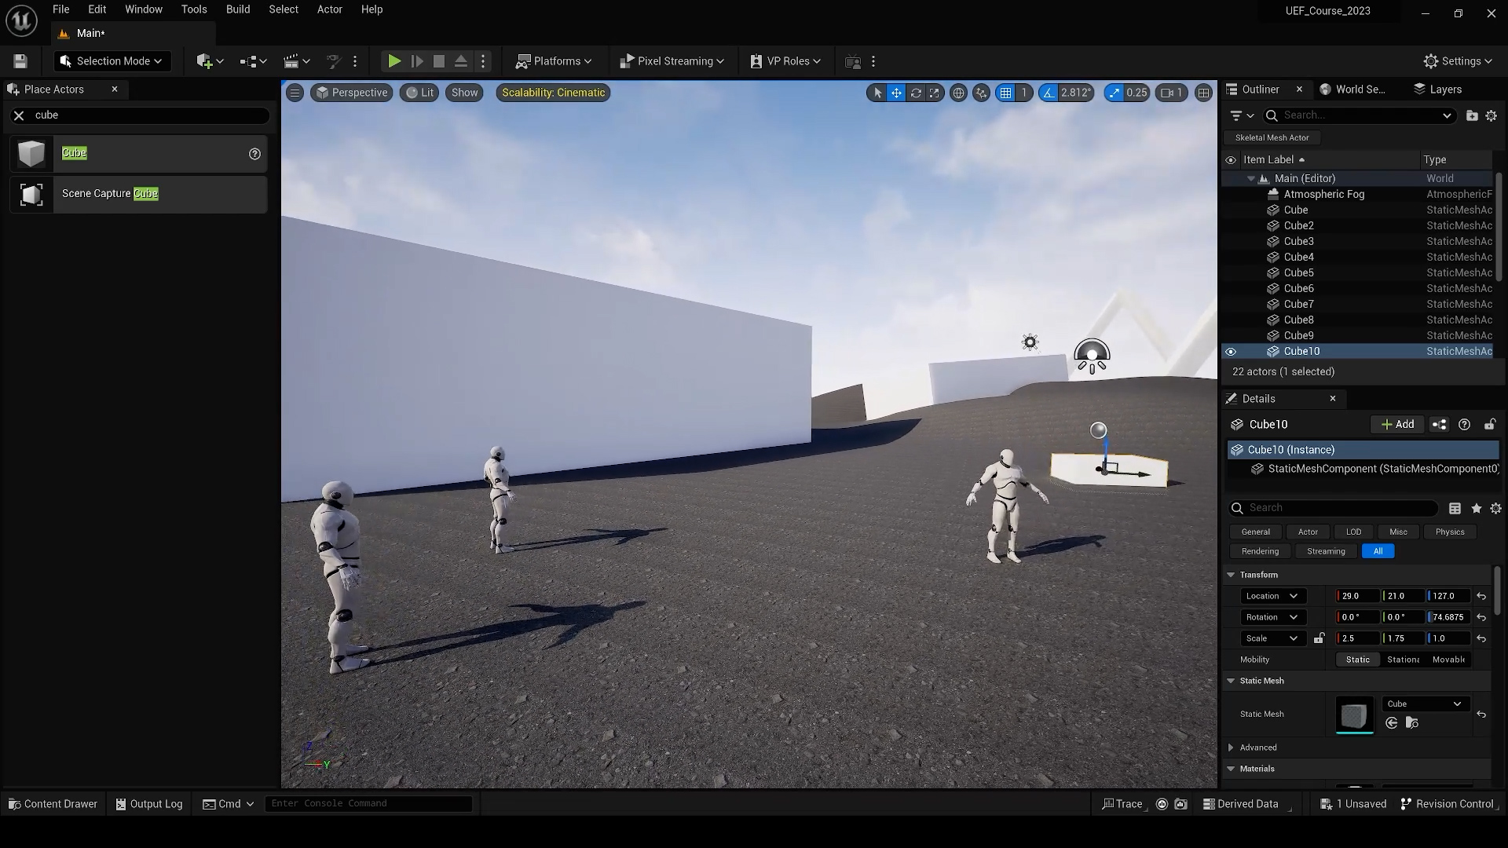The image size is (1508, 848).
Task: Switch to the Layers tab
Action: 1437,90
